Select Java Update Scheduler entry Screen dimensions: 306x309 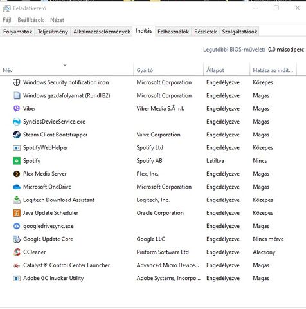point(51,213)
